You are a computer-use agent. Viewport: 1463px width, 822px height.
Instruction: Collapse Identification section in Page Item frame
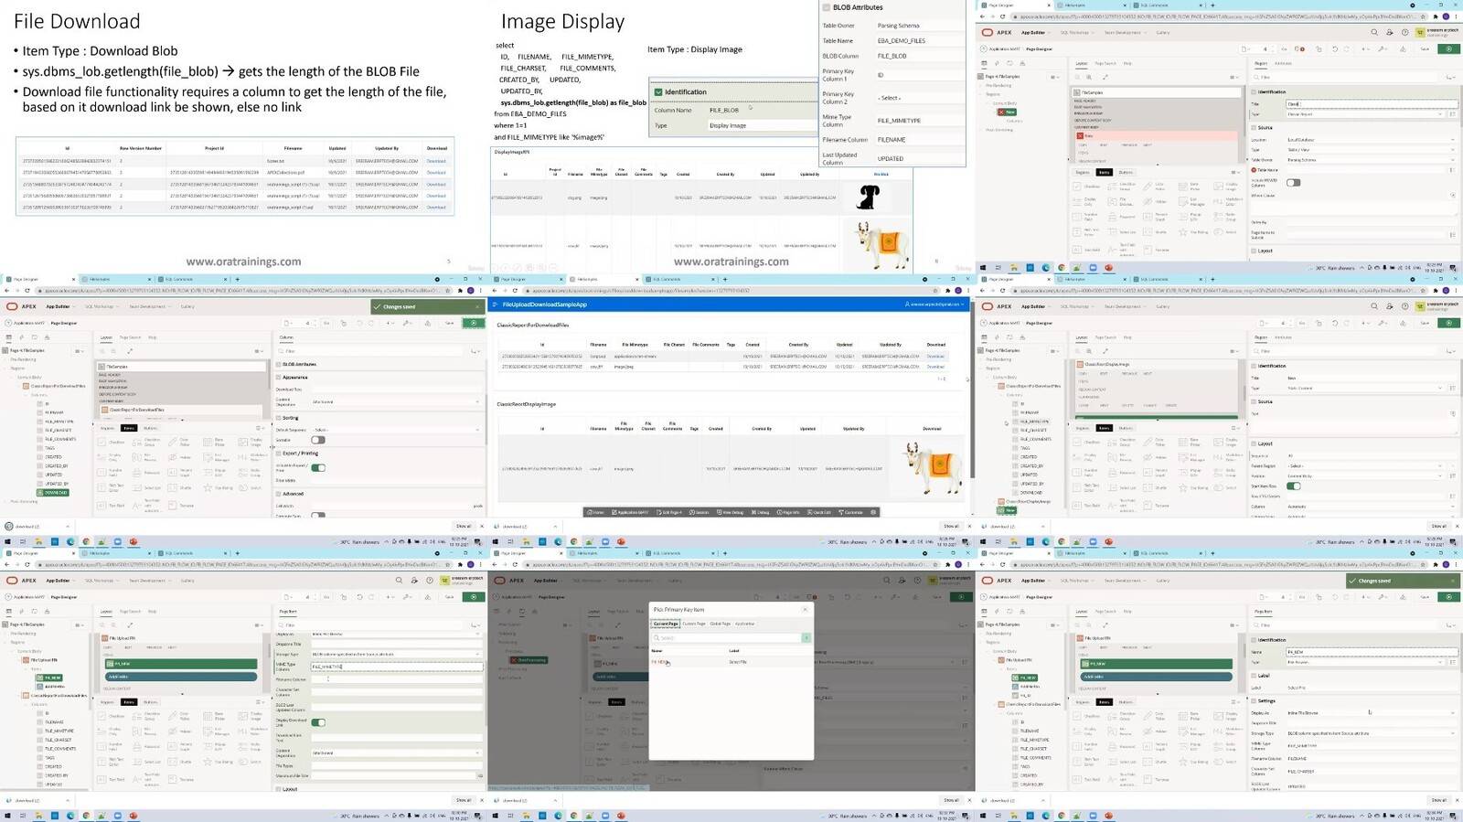click(1255, 640)
